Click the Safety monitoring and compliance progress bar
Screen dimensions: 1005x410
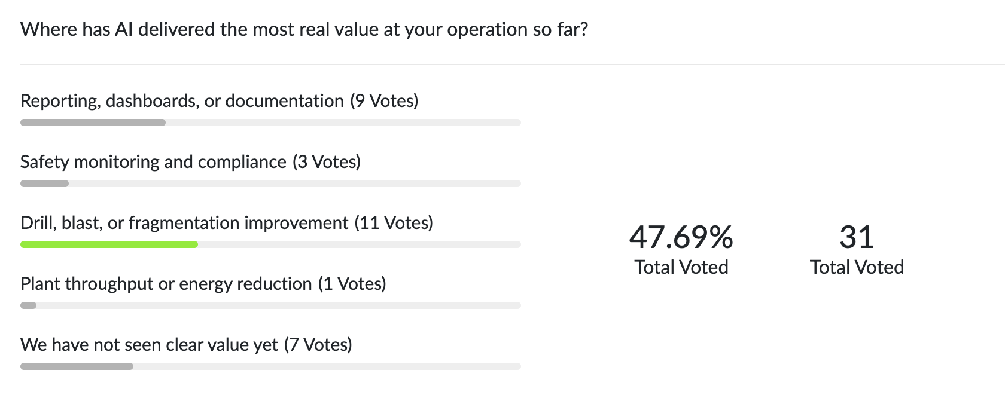[270, 183]
